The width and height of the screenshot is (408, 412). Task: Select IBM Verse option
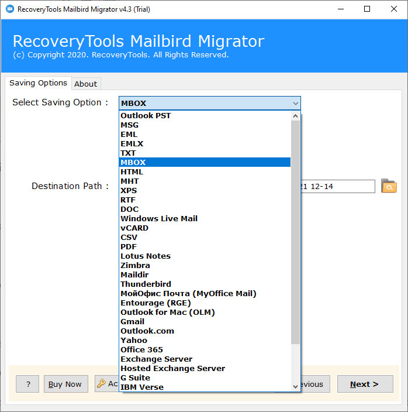[205, 387]
